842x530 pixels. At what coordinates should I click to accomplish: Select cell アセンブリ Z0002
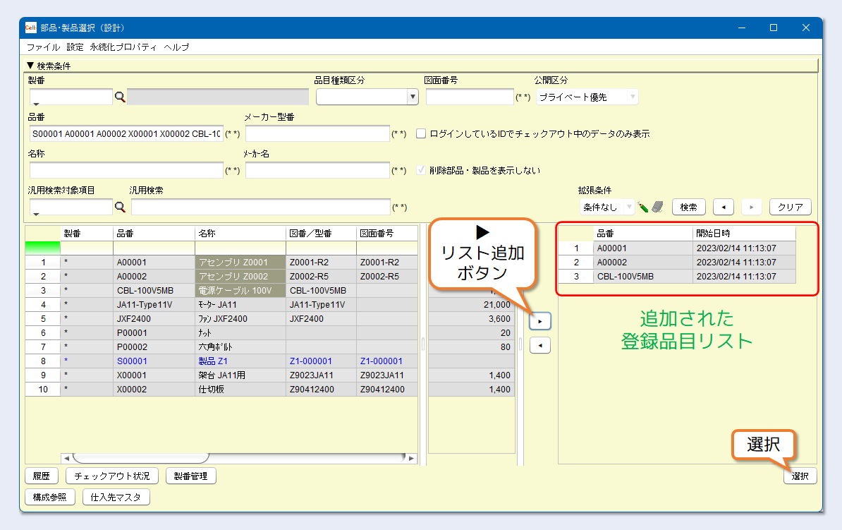point(240,276)
